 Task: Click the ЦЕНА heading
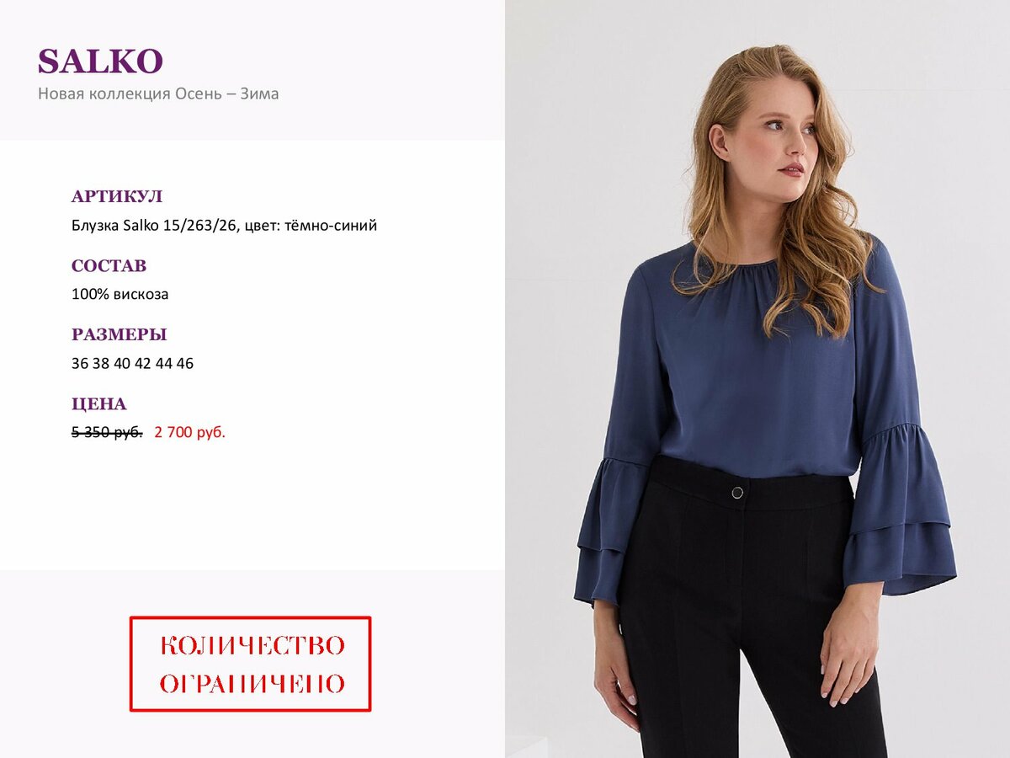click(99, 404)
